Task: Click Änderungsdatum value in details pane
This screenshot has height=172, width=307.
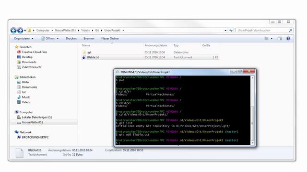Action: (82, 150)
